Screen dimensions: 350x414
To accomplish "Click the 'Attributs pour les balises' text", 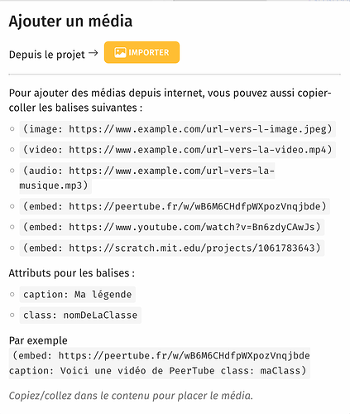I will click(72, 273).
